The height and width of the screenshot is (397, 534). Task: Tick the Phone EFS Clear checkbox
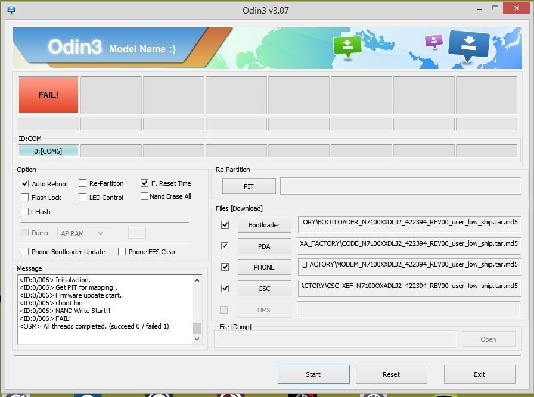coord(122,251)
